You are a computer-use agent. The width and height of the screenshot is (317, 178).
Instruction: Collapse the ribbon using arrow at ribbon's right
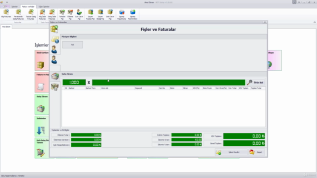point(315,22)
